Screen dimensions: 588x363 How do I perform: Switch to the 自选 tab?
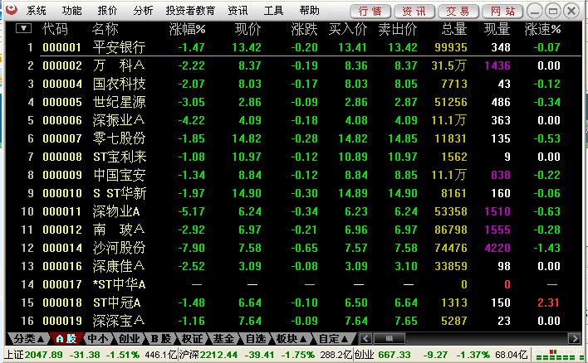(x=255, y=339)
